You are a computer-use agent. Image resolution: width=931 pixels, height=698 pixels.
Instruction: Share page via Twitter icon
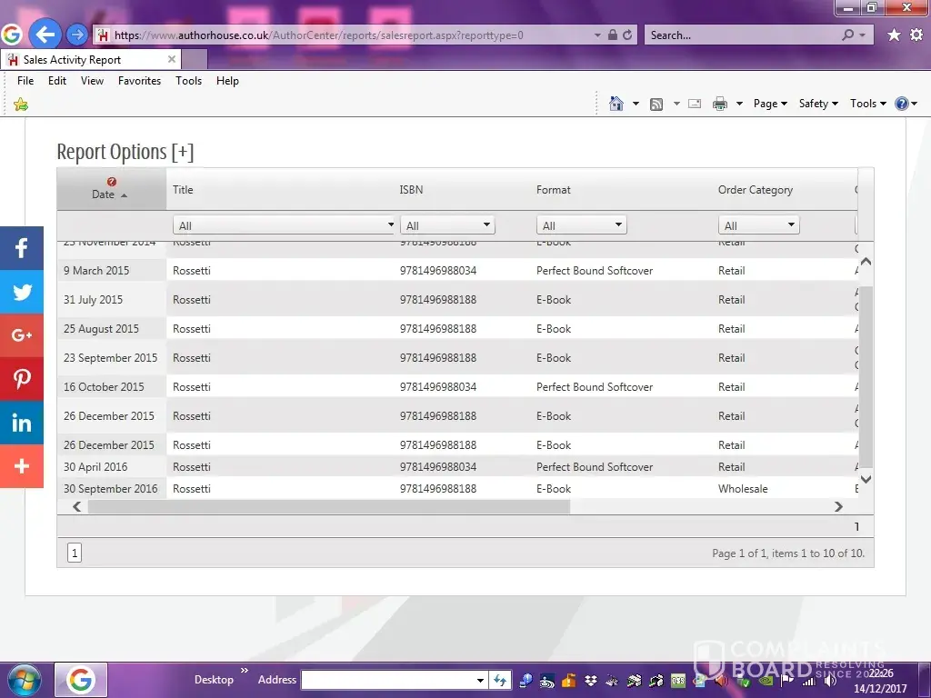point(22,292)
